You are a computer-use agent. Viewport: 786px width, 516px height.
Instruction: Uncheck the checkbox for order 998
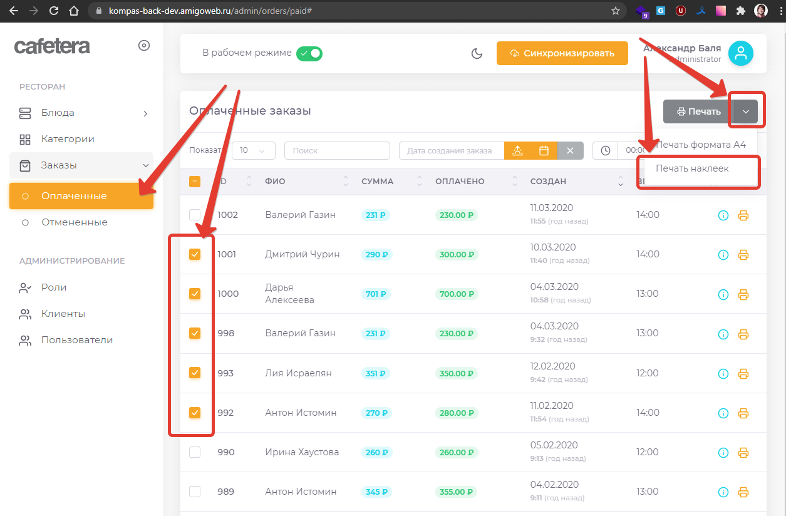[195, 333]
